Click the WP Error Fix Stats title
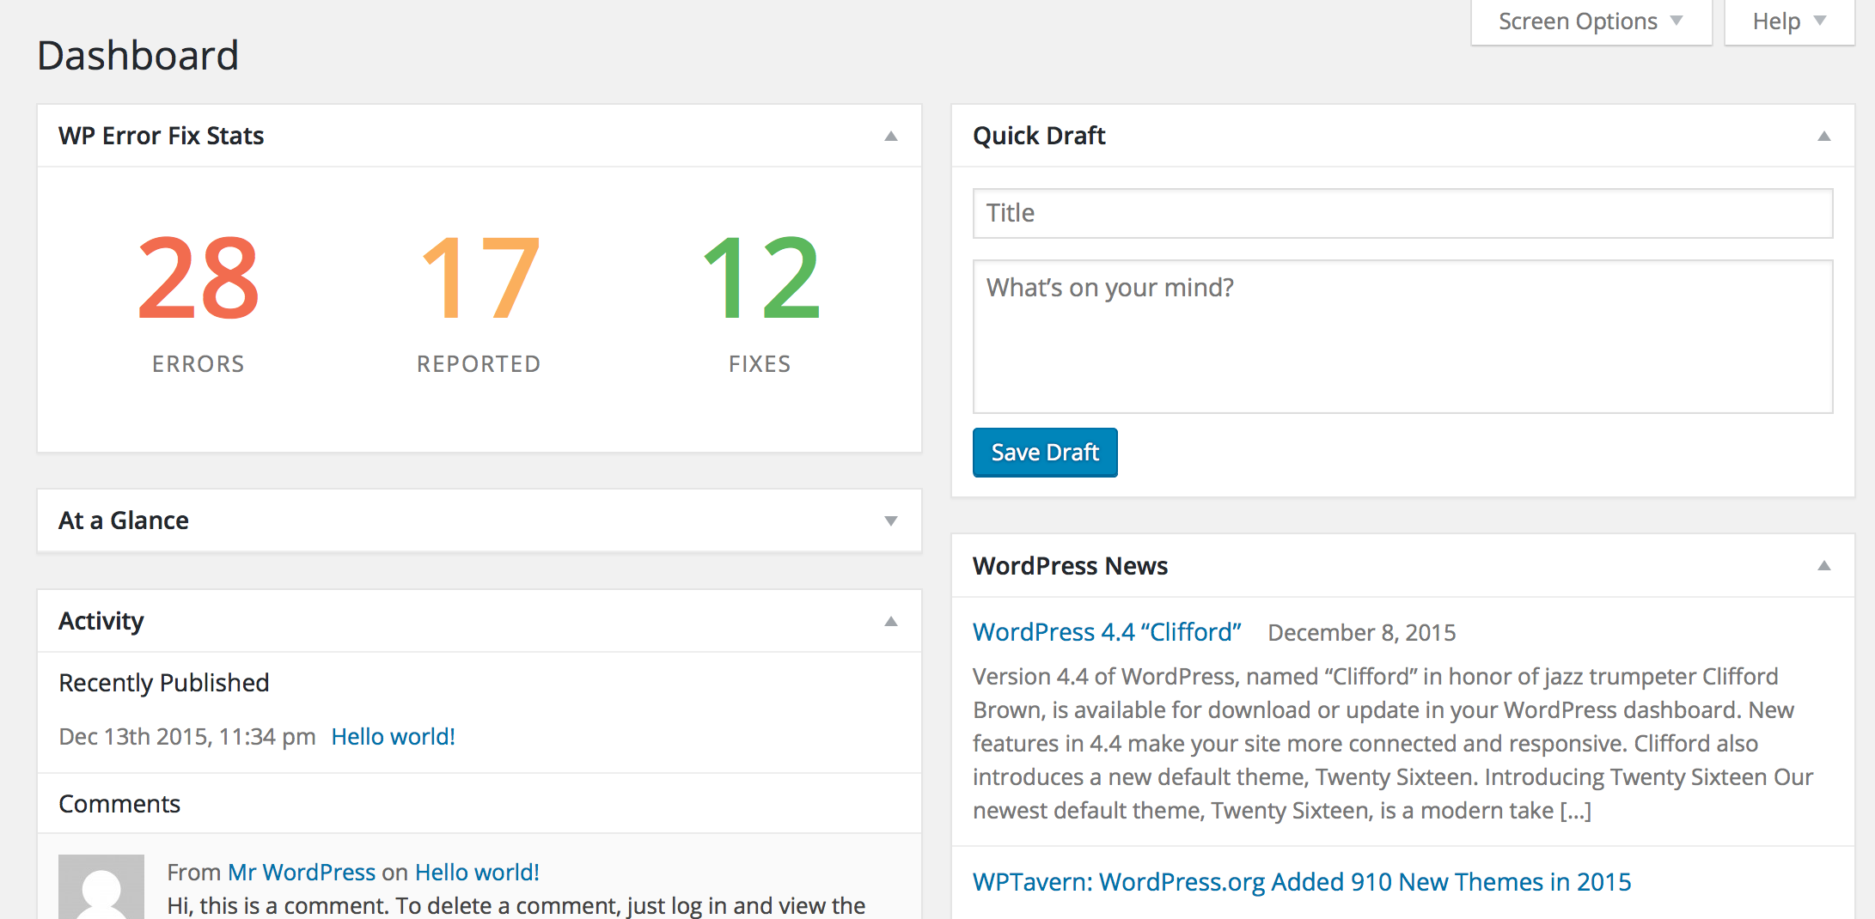Viewport: 1875px width, 919px height. click(x=162, y=136)
